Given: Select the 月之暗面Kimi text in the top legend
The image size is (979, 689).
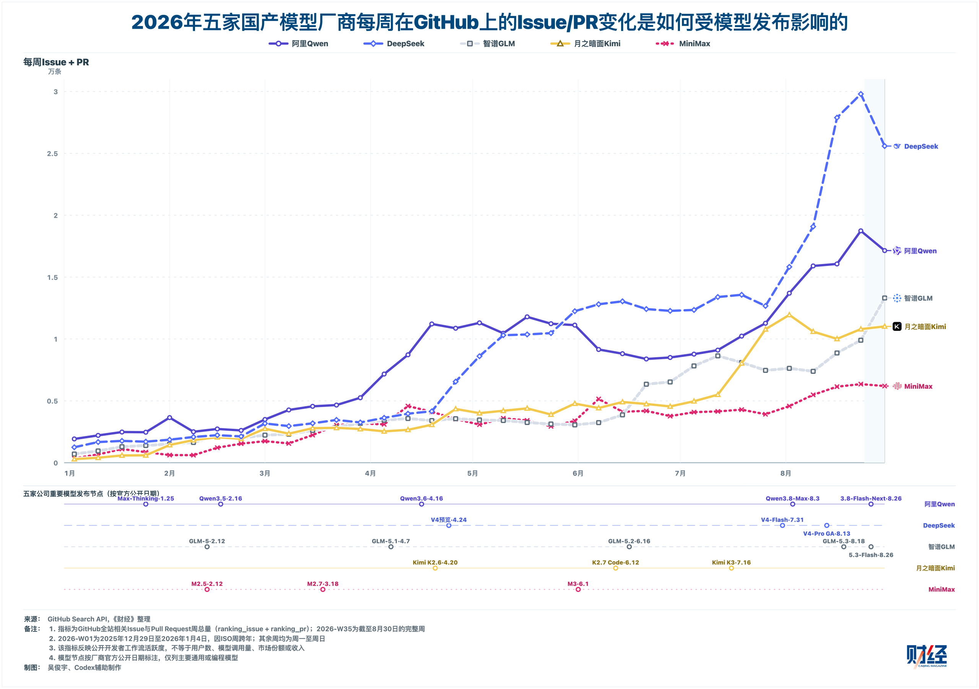Looking at the screenshot, I should pos(597,44).
